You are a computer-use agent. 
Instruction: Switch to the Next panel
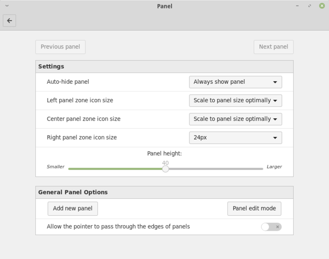[274, 47]
